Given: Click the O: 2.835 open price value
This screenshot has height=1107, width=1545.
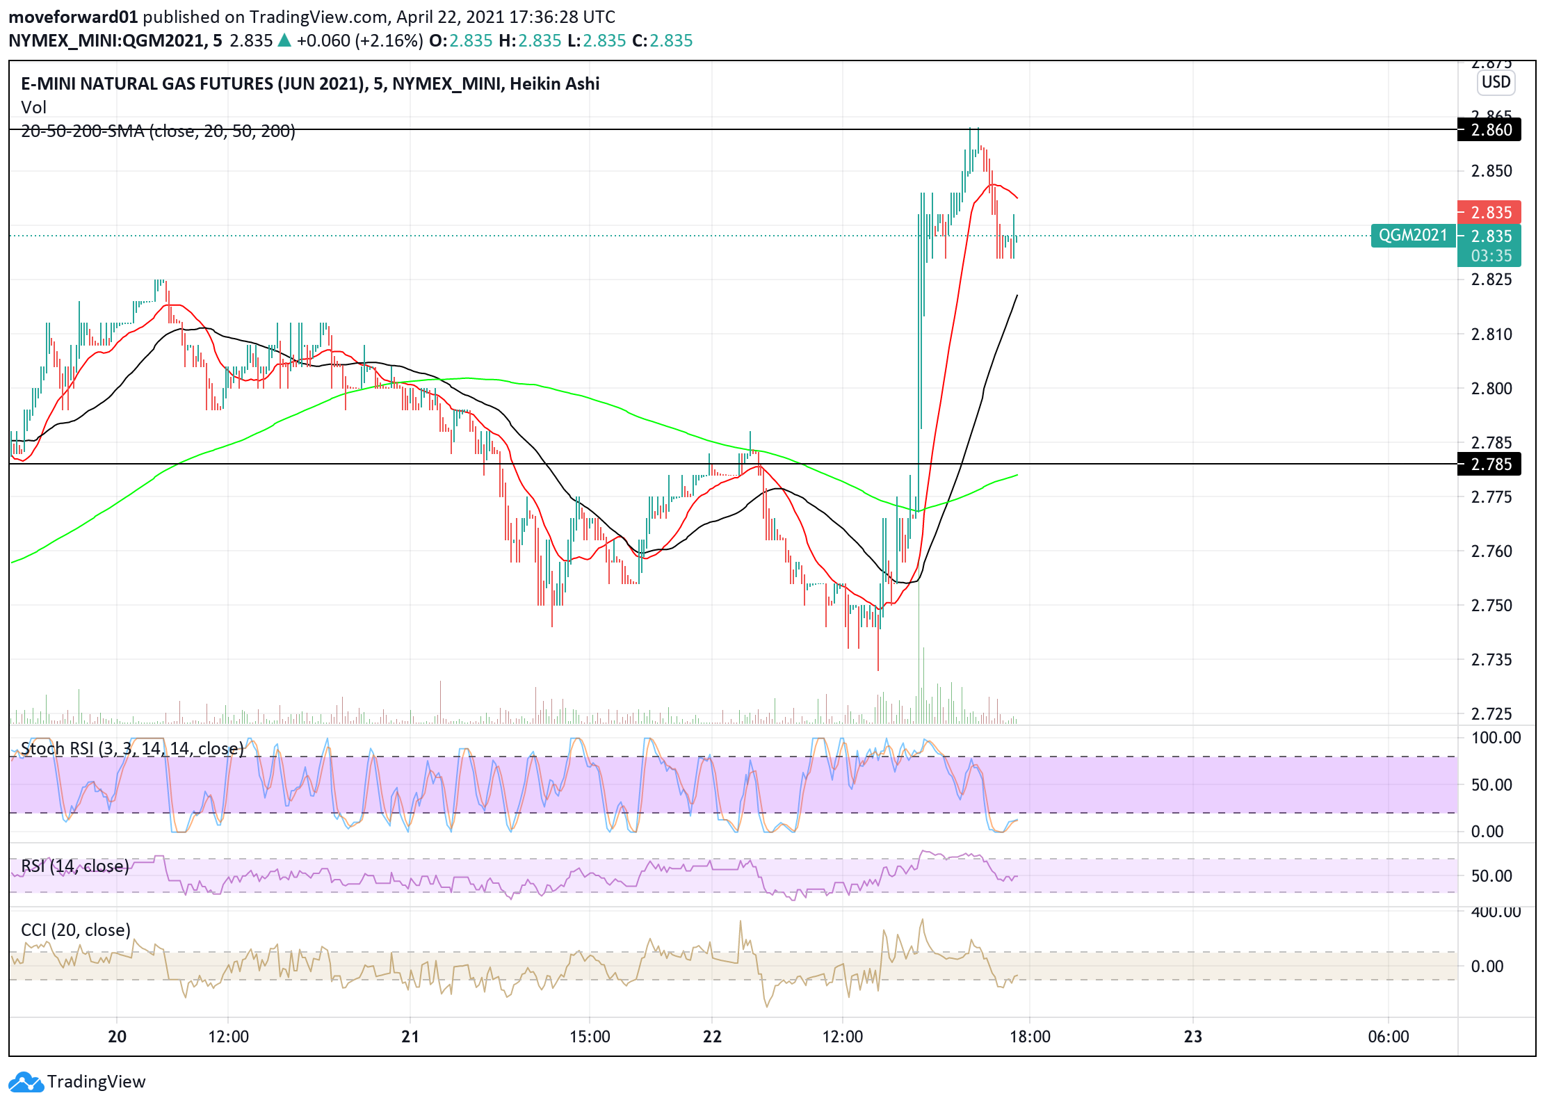Looking at the screenshot, I should coord(460,41).
